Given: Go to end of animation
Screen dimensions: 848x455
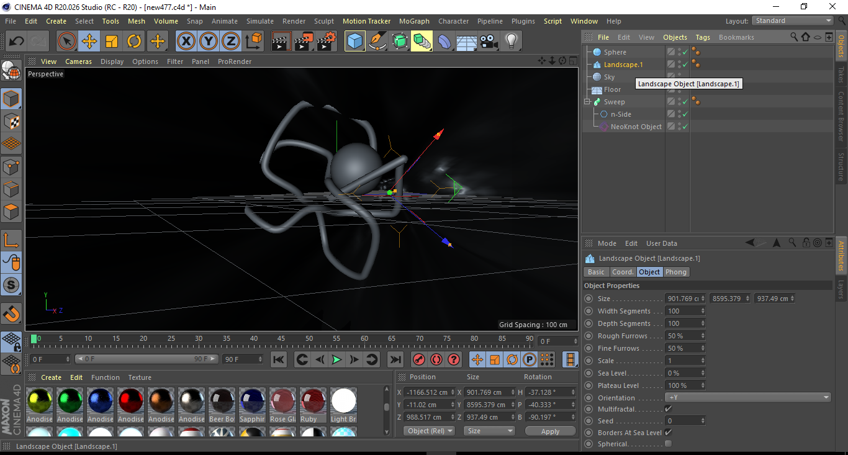Looking at the screenshot, I should tap(395, 359).
